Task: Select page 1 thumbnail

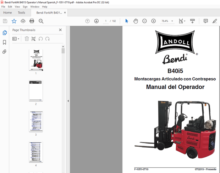Action: click(36, 60)
